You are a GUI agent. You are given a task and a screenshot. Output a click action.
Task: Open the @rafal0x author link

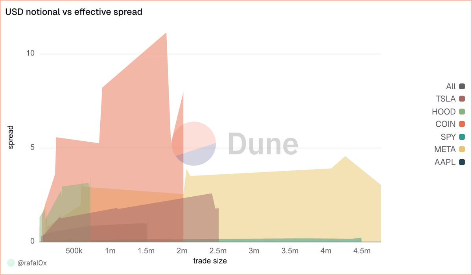coord(32,263)
